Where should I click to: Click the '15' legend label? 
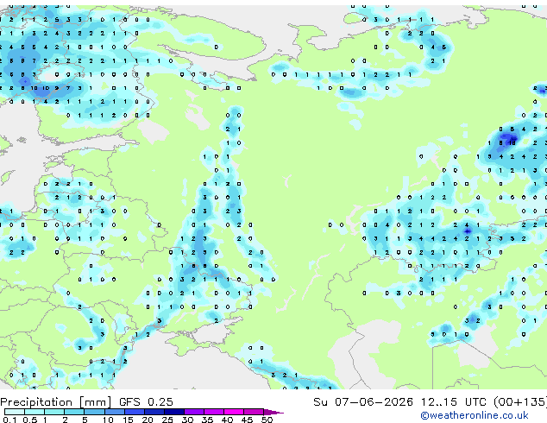(x=128, y=420)
